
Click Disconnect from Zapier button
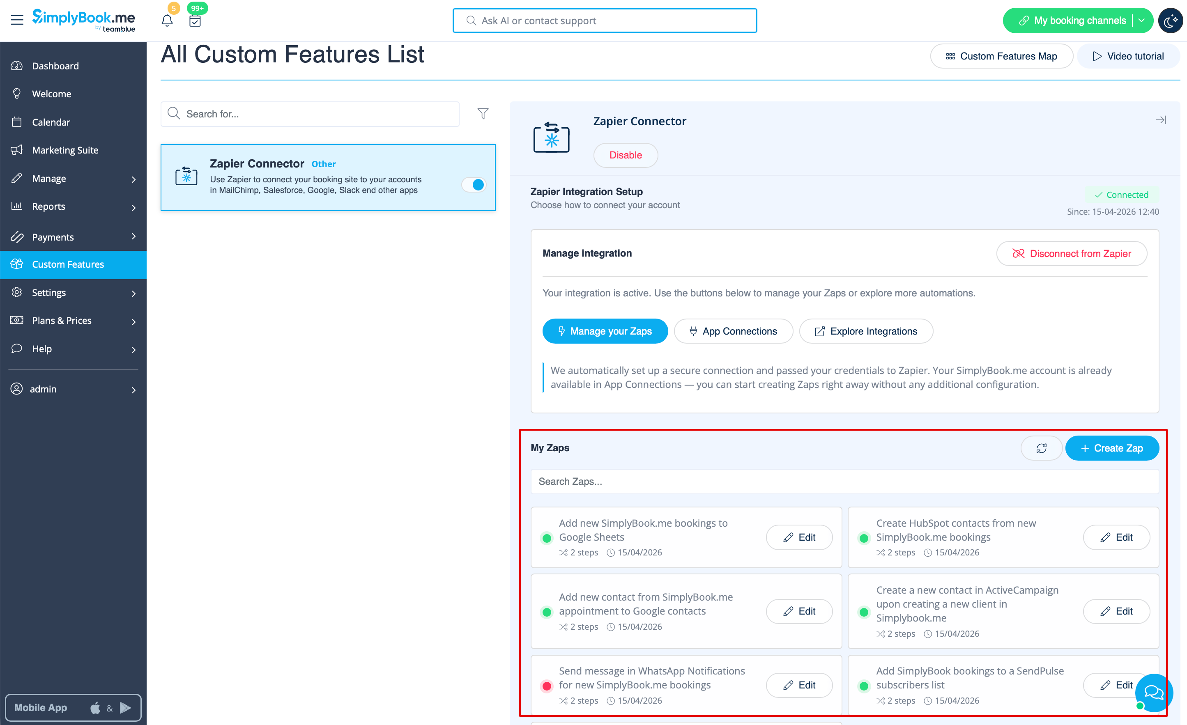coord(1072,254)
